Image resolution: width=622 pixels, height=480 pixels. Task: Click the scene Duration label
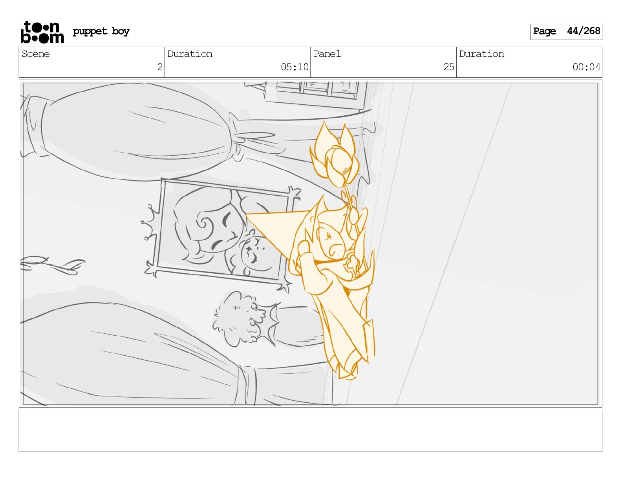tap(190, 54)
